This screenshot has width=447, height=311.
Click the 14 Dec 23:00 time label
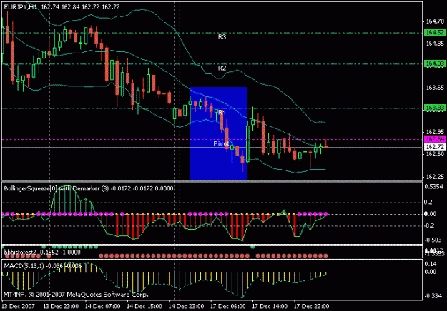pyautogui.click(x=186, y=307)
